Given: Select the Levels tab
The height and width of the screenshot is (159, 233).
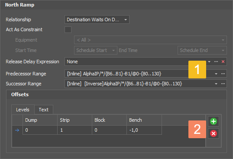Looking at the screenshot, I should [x=23, y=110].
